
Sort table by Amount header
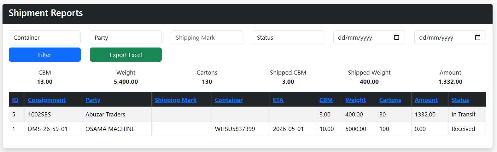426,100
